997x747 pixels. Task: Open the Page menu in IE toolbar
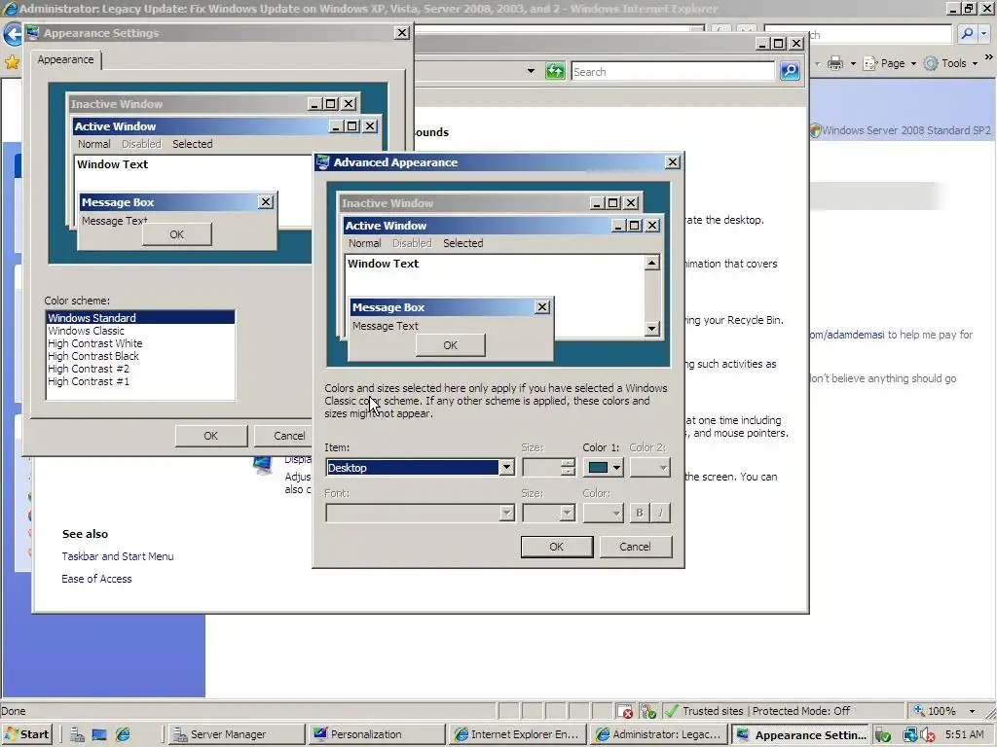pos(890,63)
